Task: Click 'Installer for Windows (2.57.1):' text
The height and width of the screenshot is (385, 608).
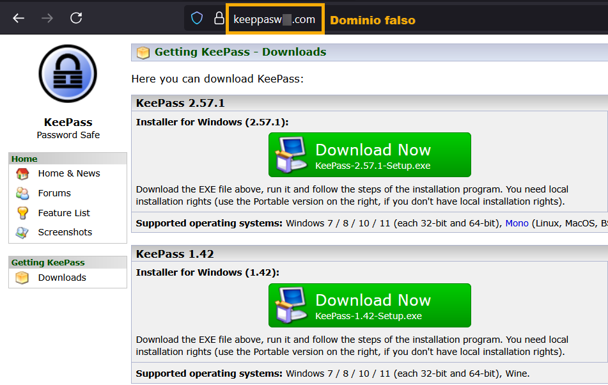Action: 212,122
